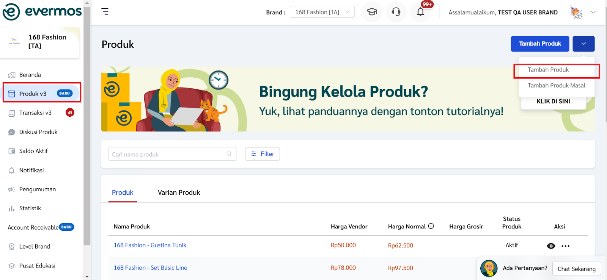Open 168 Fashion - Set Basic Line link

click(150, 267)
